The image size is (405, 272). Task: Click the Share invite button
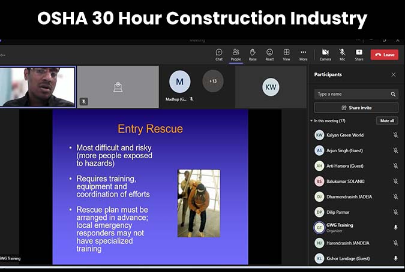pos(356,108)
